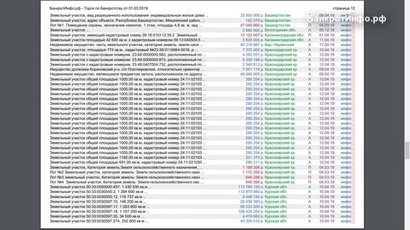This screenshot has width=410, height=230.
Task: Click the row 'Недвижимое имущество, являющееся предметом залога'
Action: tap(128, 74)
